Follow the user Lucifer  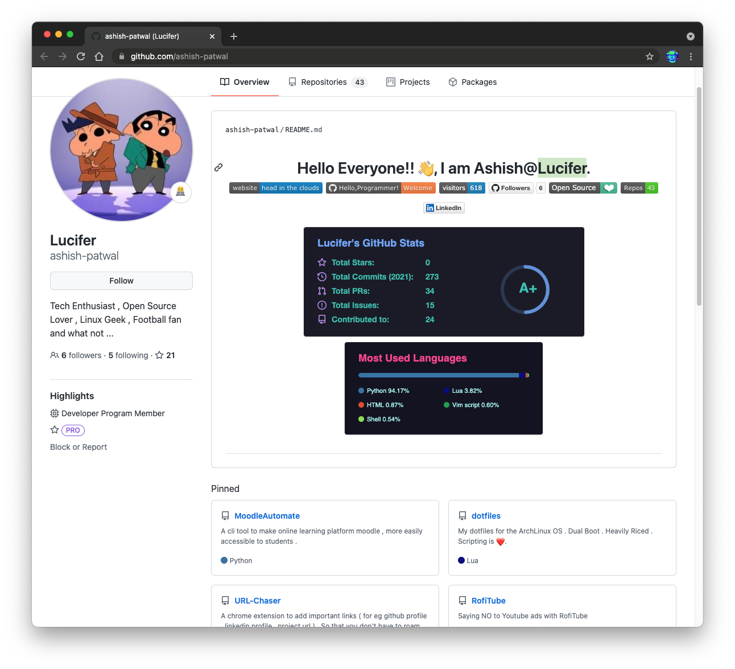point(121,281)
